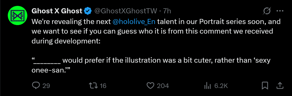Click the 7h post timestamp

(167, 11)
